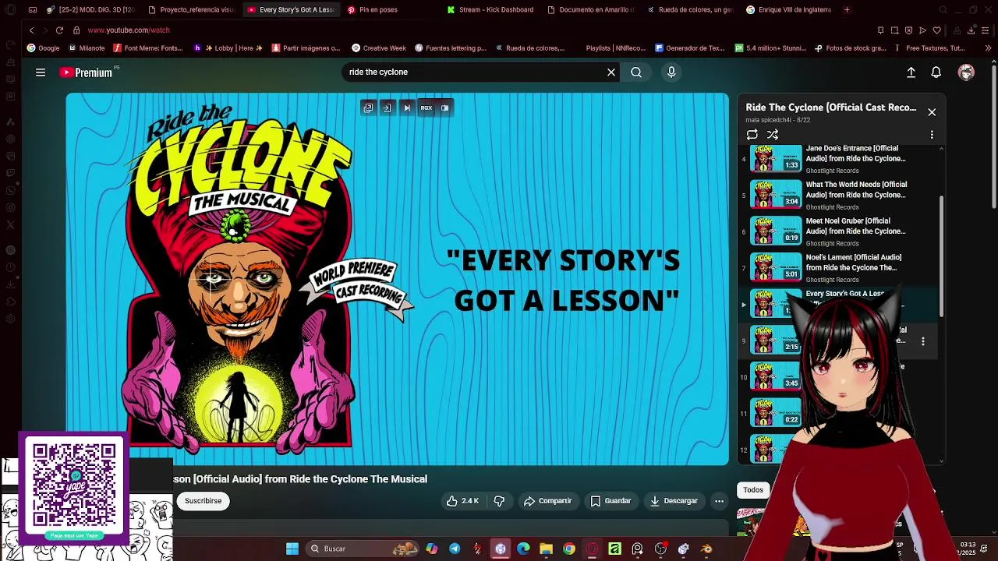The height and width of the screenshot is (561, 998).
Task: Toggle playlist loop
Action: click(752, 135)
